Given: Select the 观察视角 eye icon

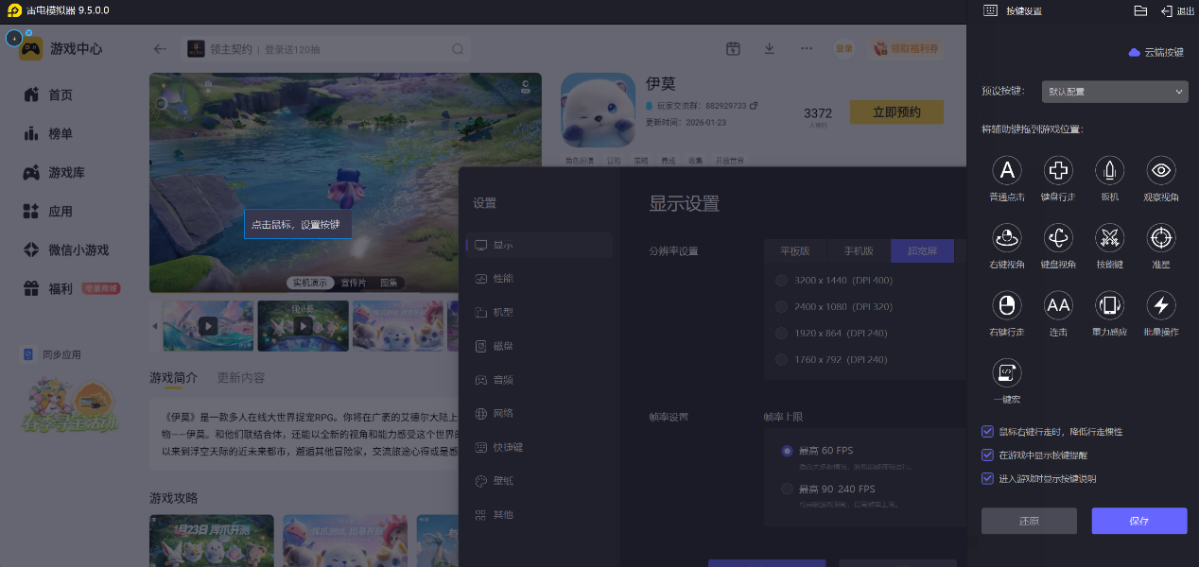Looking at the screenshot, I should (1160, 170).
